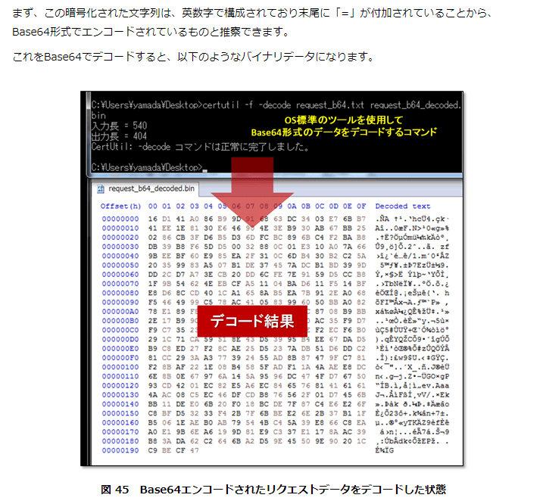Screen dimensions: 543x504
Task: Click the sentence starting with これをBase64でデコード
Action: 192,58
